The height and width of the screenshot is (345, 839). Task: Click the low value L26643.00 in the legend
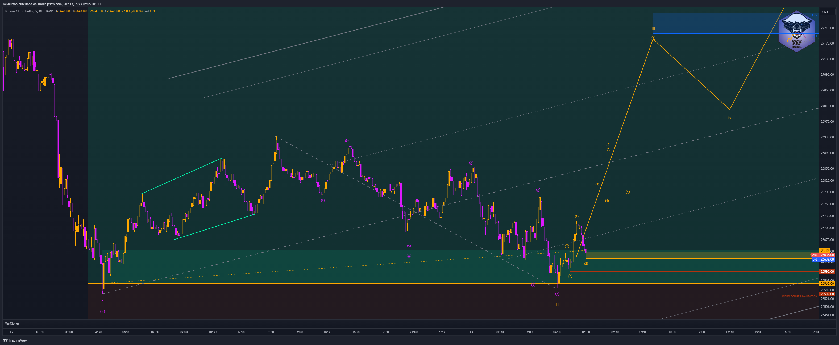pyautogui.click(x=96, y=11)
